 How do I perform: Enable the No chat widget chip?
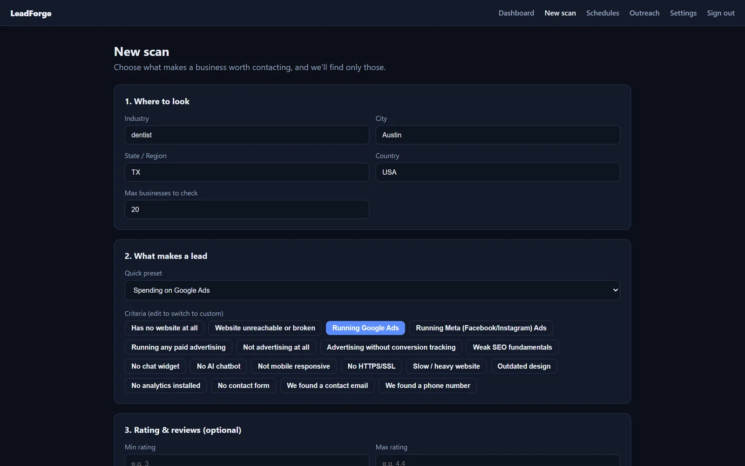pyautogui.click(x=155, y=366)
